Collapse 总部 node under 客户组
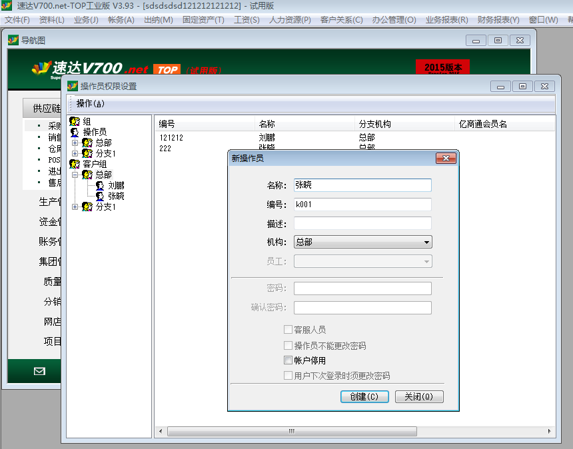Image resolution: width=573 pixels, height=449 pixels. pyautogui.click(x=75, y=175)
